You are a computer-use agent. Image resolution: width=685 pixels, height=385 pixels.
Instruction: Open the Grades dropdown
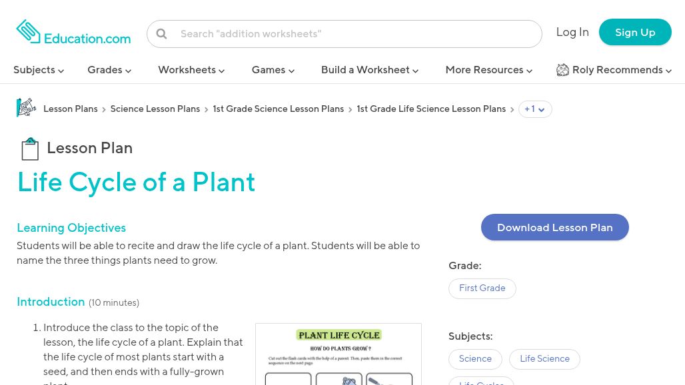click(109, 70)
